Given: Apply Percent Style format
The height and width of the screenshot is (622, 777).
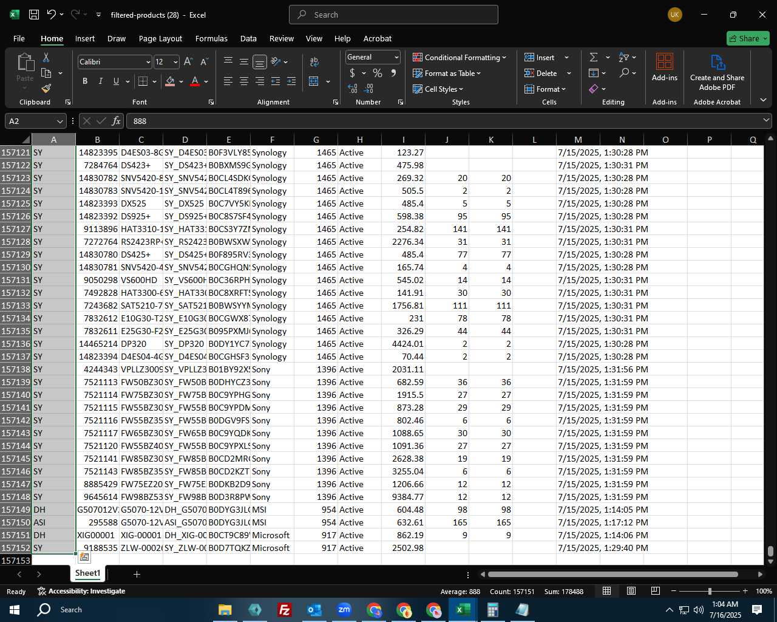Looking at the screenshot, I should pyautogui.click(x=378, y=73).
